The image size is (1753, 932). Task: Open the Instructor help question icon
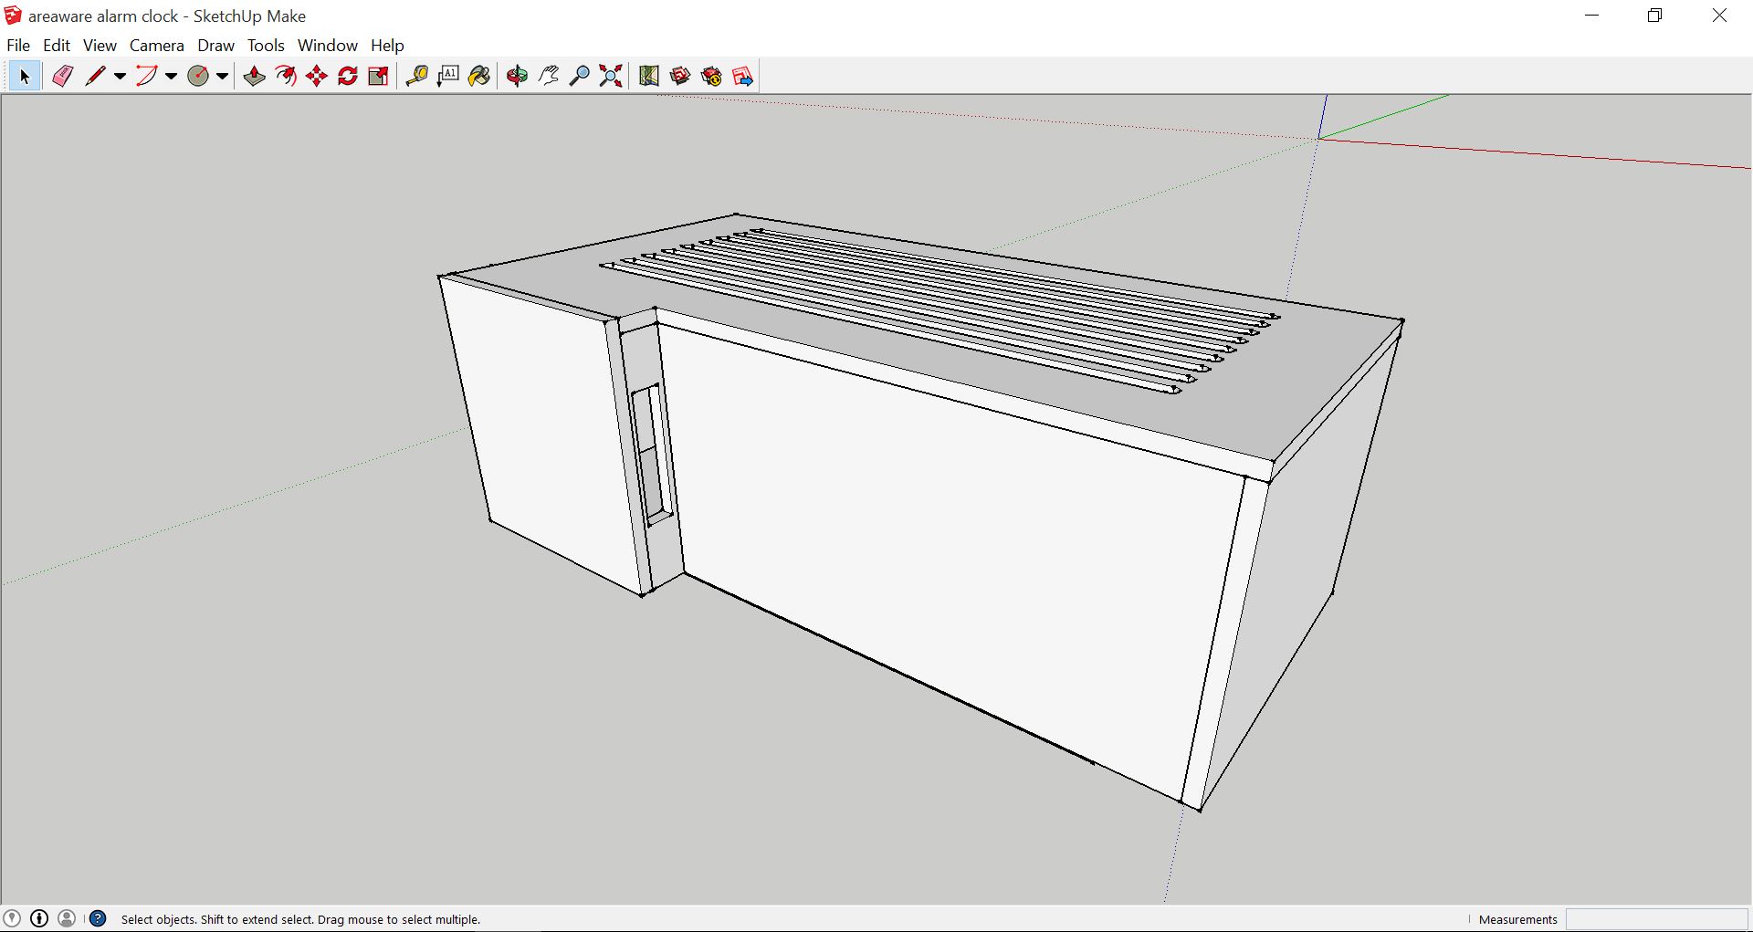[x=98, y=918]
